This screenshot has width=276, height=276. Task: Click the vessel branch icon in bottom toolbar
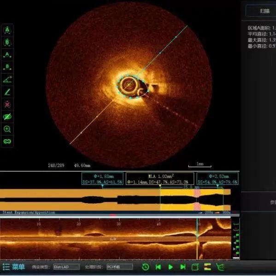[220, 267]
